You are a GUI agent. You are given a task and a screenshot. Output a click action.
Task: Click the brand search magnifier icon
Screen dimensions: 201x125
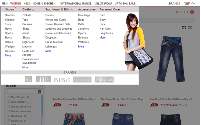coord(40,92)
